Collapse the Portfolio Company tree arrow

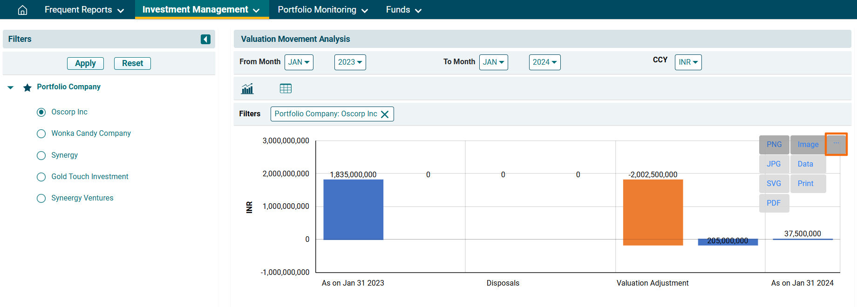[11, 87]
